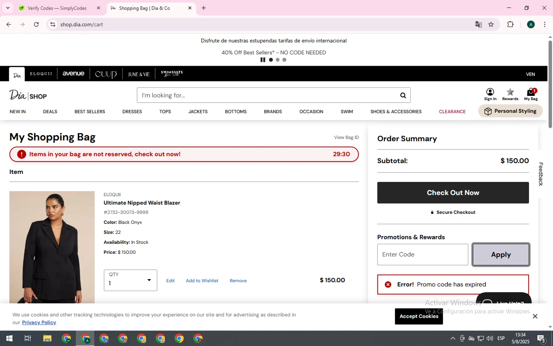Click the Accept Cookies button
Screen dimensions: 553x346
coord(419,316)
